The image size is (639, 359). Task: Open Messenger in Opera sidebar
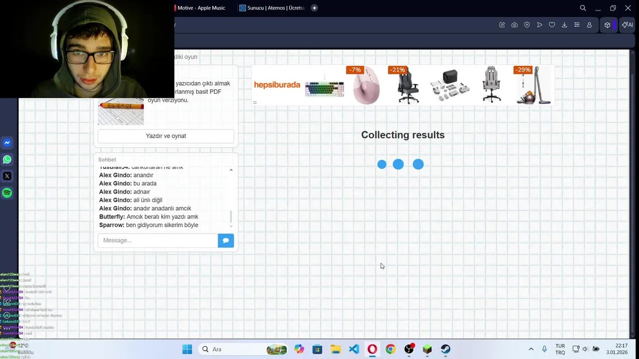(x=7, y=143)
